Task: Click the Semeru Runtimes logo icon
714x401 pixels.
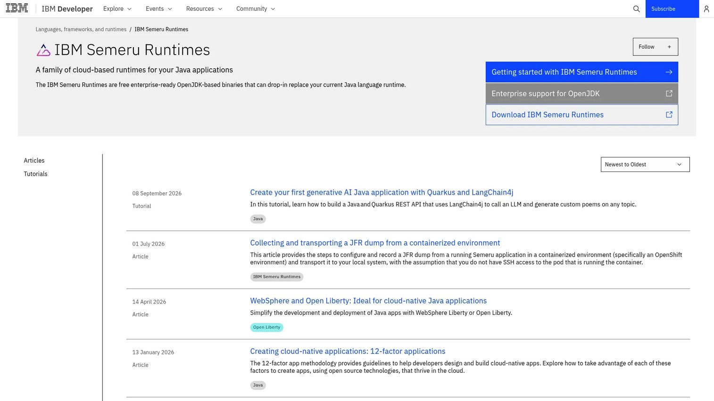Action: point(43,50)
